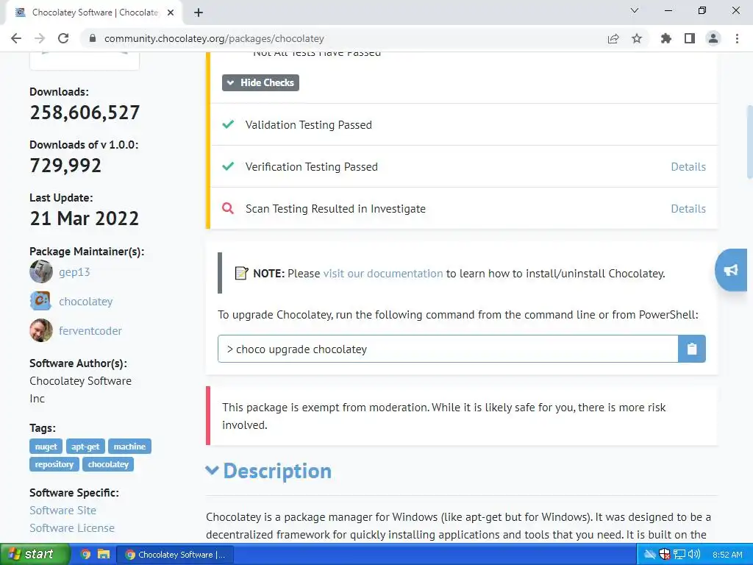This screenshot has width=753, height=565.
Task: Open the folder icon in quick launch
Action: 103,554
